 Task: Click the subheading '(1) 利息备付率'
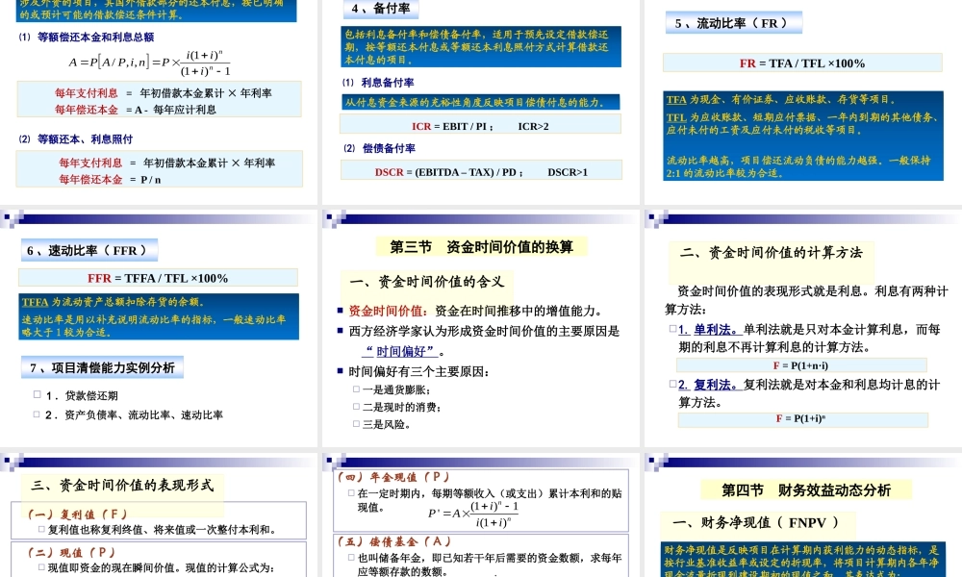(378, 82)
